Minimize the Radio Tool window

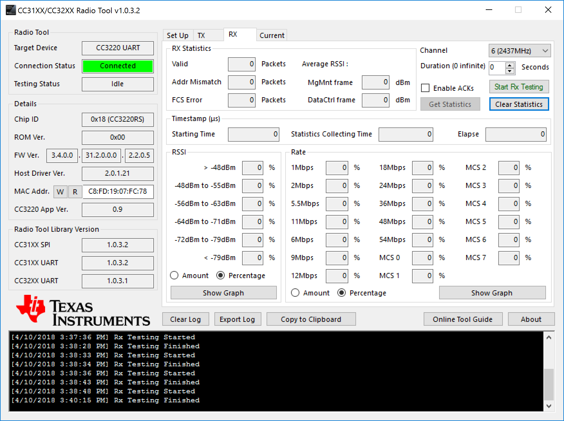click(489, 10)
